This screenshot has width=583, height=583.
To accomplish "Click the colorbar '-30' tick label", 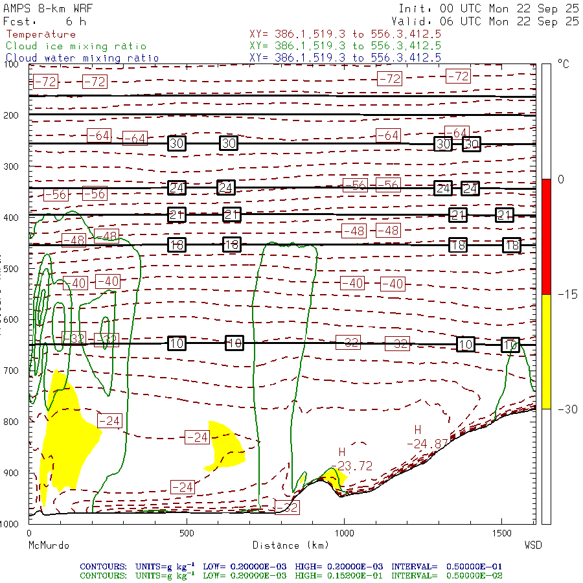I will pos(567,409).
